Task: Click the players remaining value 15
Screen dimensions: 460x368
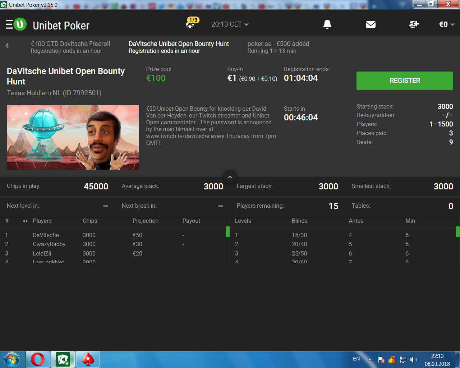Action: pyautogui.click(x=333, y=206)
